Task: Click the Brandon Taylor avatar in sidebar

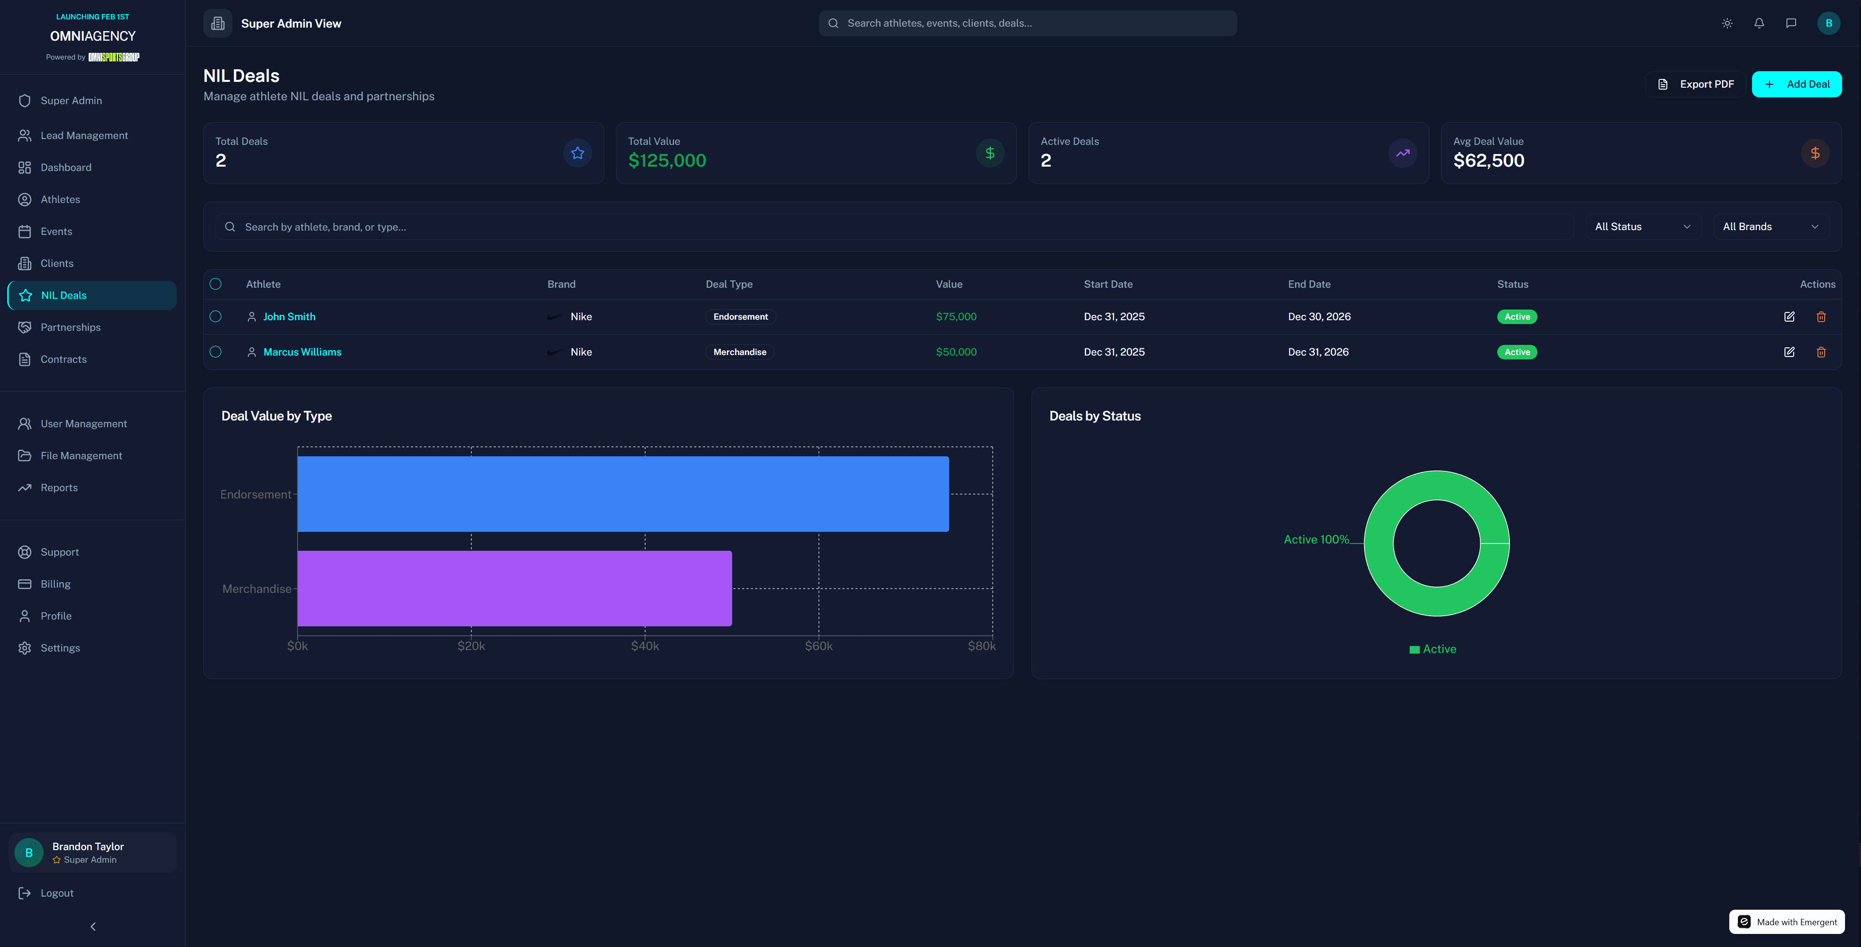Action: click(29, 853)
